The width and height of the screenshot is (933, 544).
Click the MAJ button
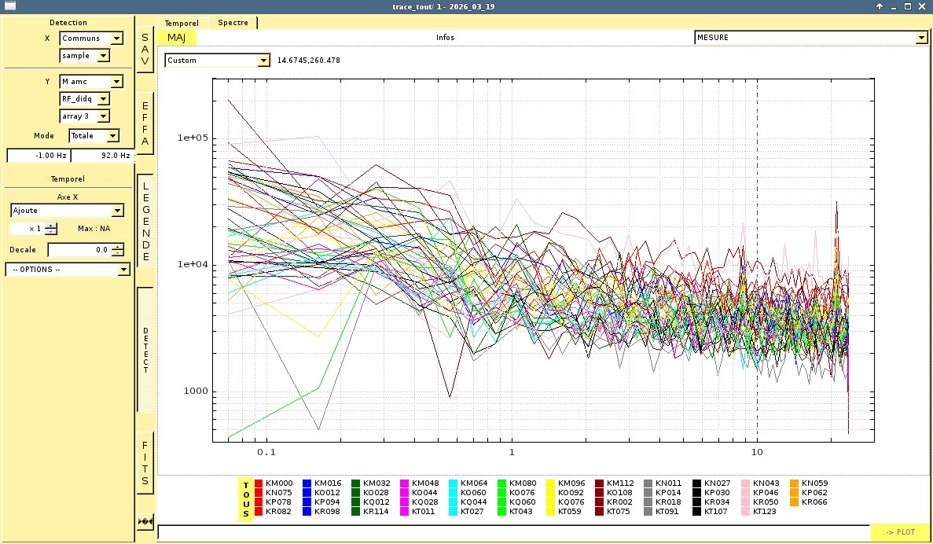tap(176, 38)
